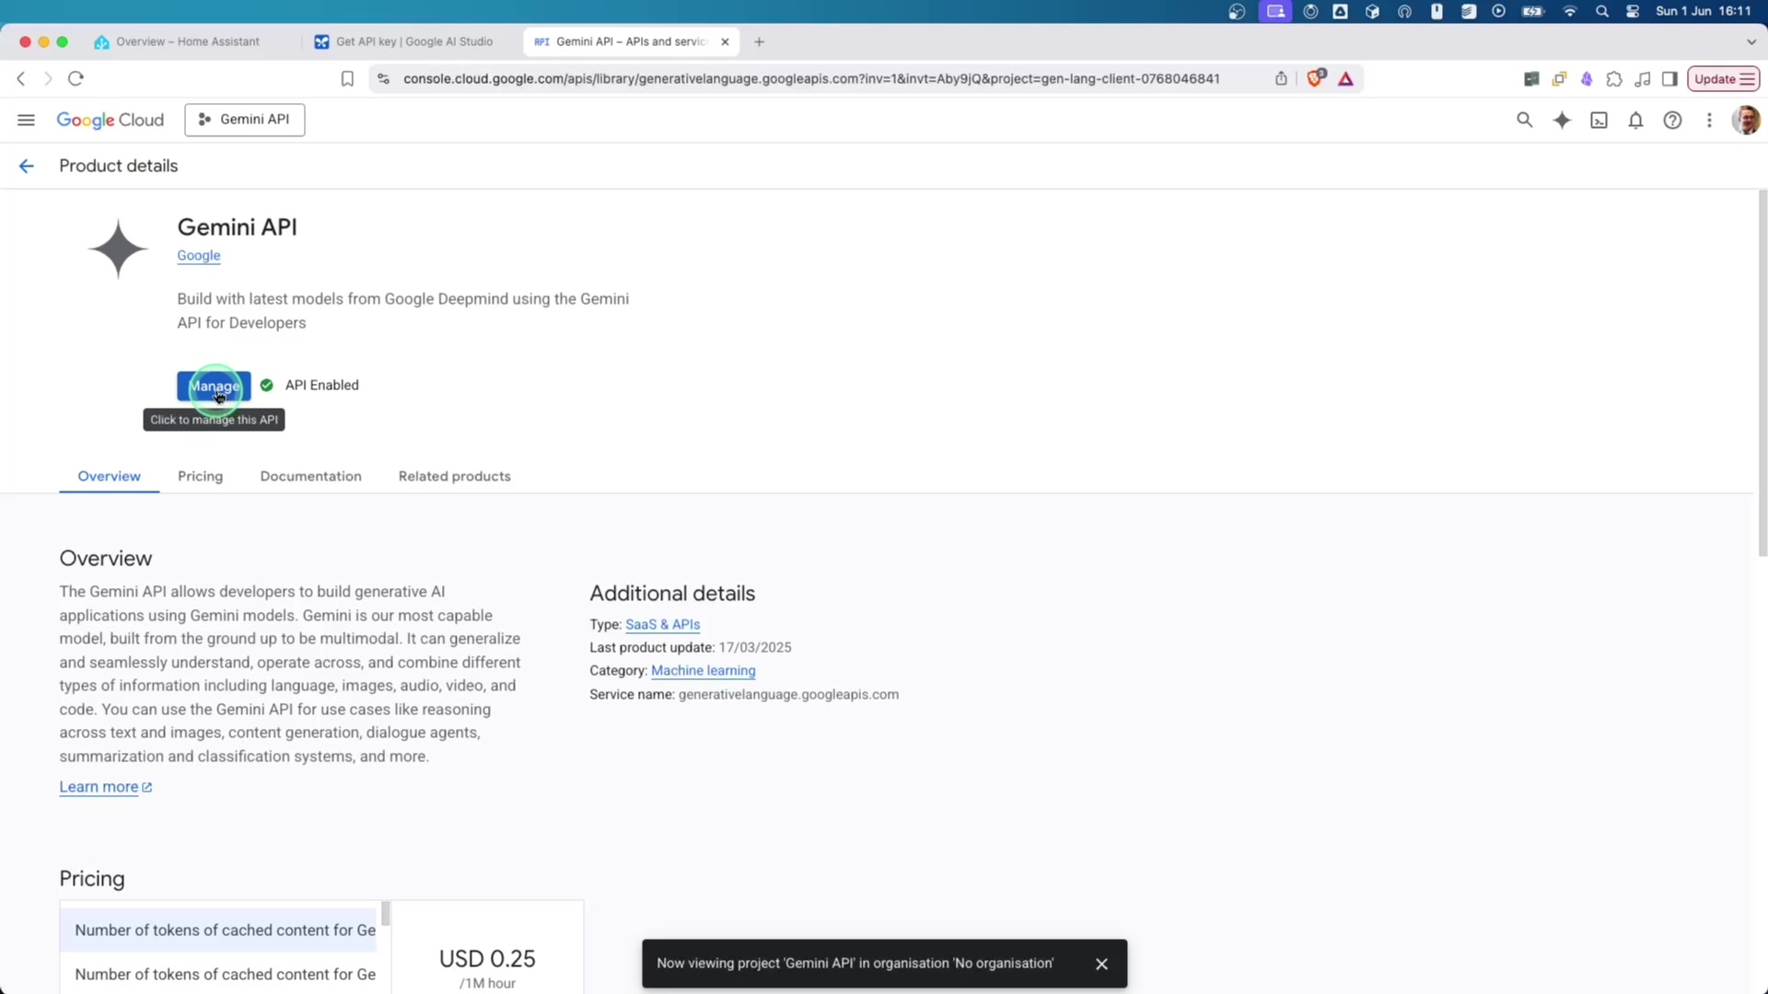This screenshot has width=1768, height=994.
Task: Open the Machine learning category link
Action: coord(704,671)
